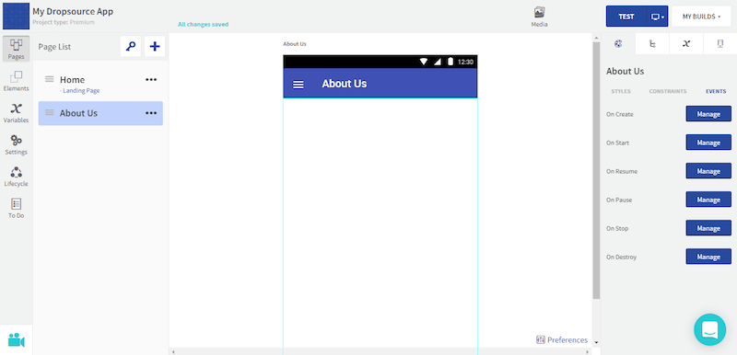Open the MY BUILDS dropdown
The image size is (737, 355).
click(x=701, y=17)
